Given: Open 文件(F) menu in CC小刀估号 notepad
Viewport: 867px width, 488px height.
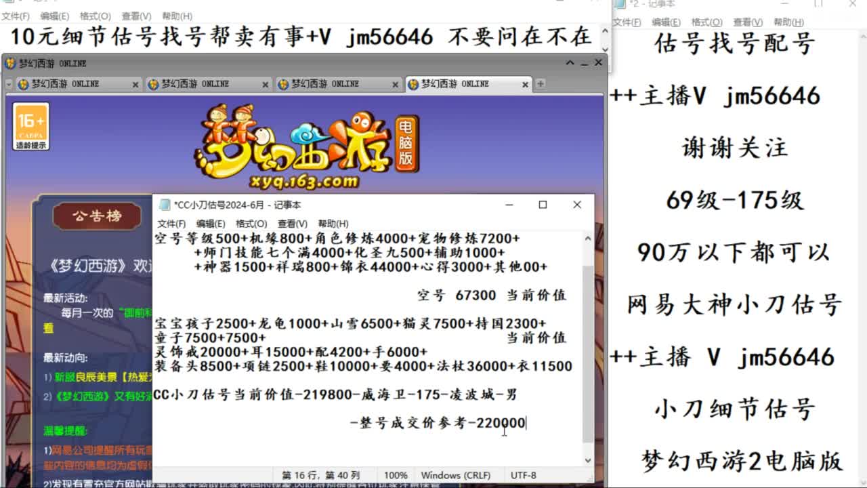Looking at the screenshot, I should coord(171,224).
